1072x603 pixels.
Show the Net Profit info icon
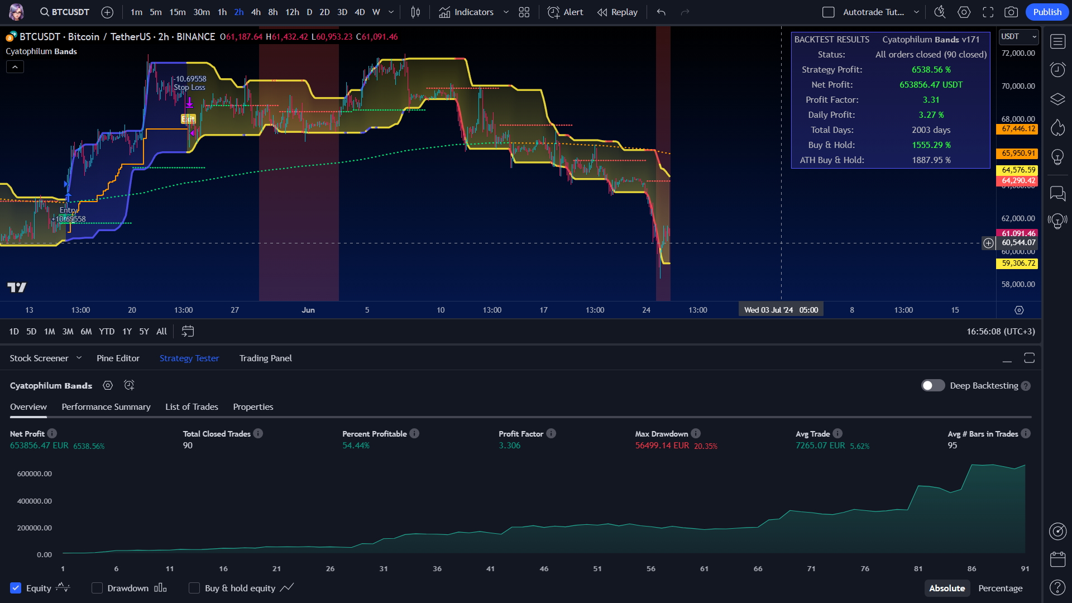(x=52, y=433)
